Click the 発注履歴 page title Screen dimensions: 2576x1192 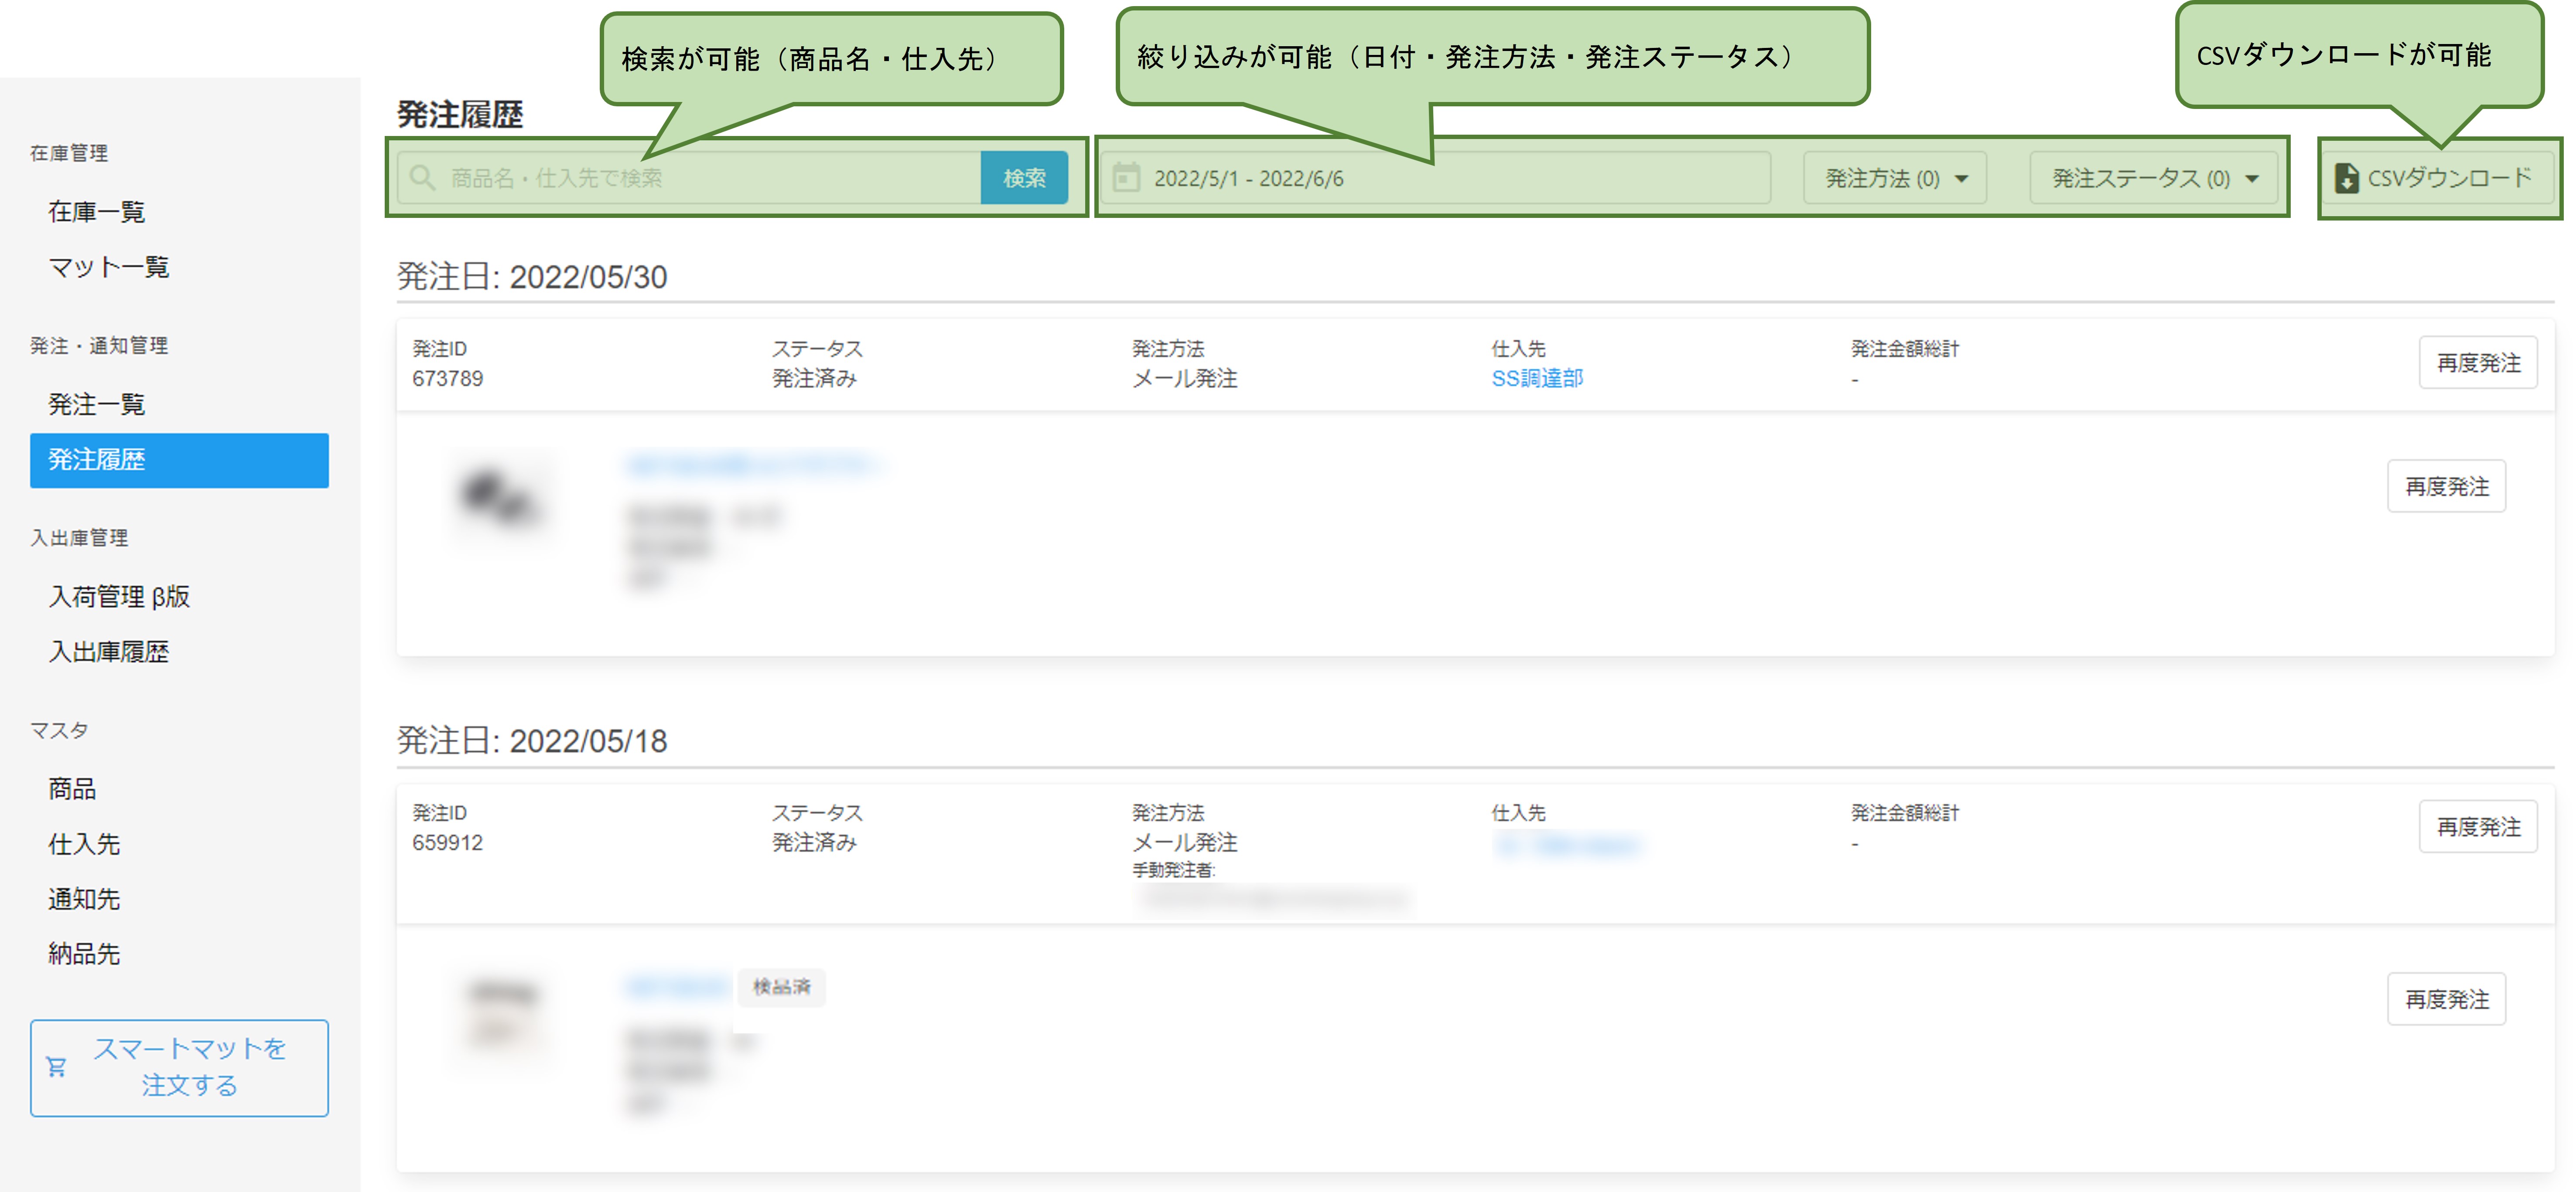(x=460, y=115)
